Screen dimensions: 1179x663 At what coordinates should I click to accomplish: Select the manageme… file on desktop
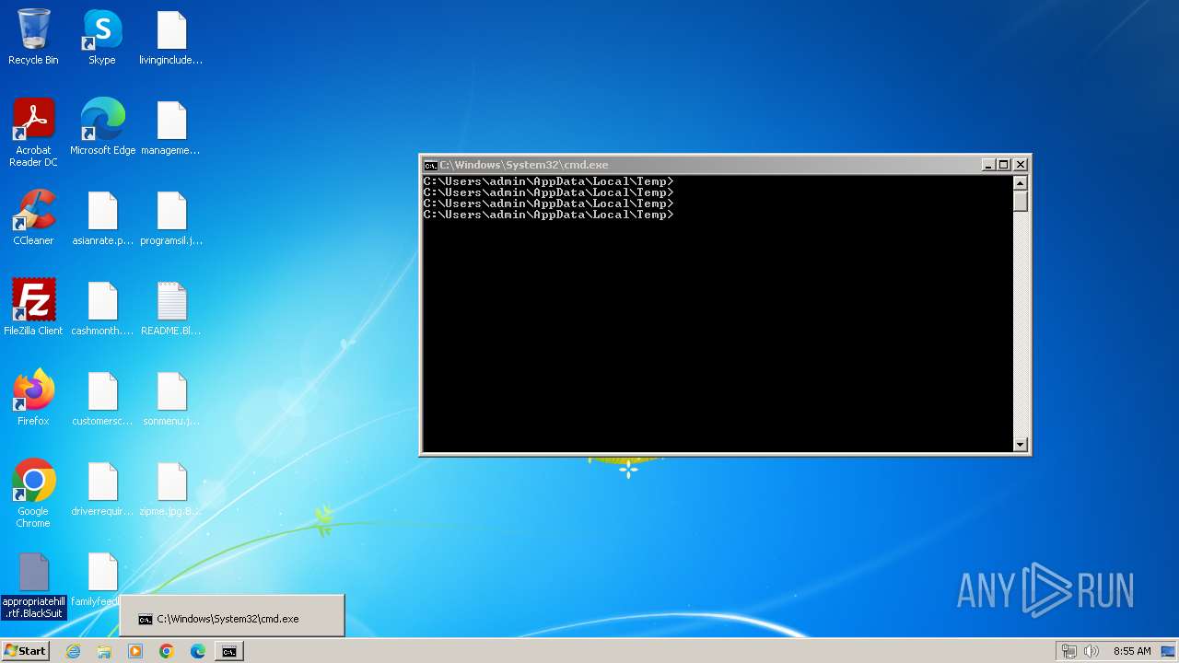pyautogui.click(x=171, y=127)
